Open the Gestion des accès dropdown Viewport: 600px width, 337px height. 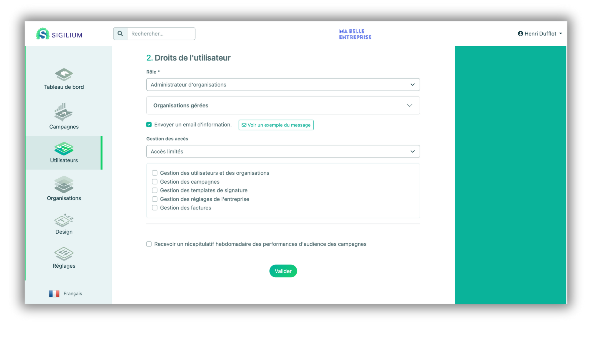[x=283, y=151]
